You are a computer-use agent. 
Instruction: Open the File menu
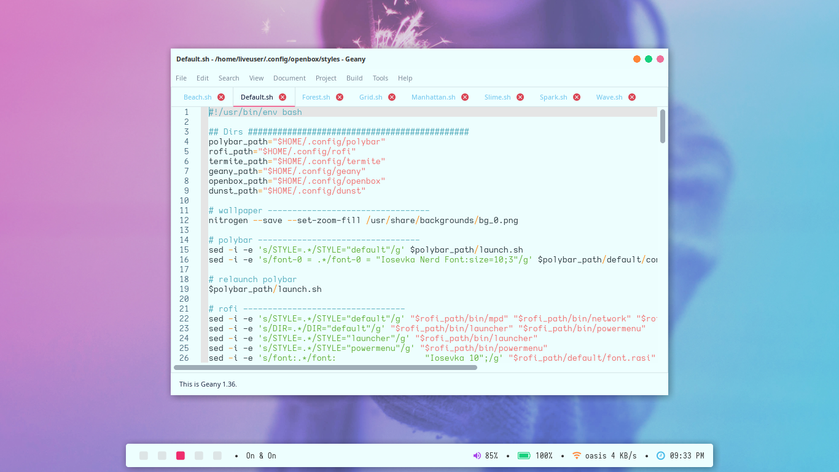[181, 78]
